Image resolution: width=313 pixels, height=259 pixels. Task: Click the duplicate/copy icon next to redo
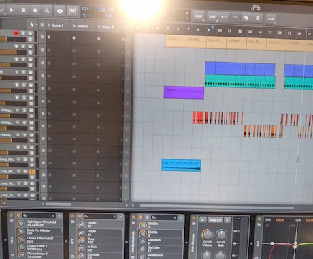click(x=246, y=18)
